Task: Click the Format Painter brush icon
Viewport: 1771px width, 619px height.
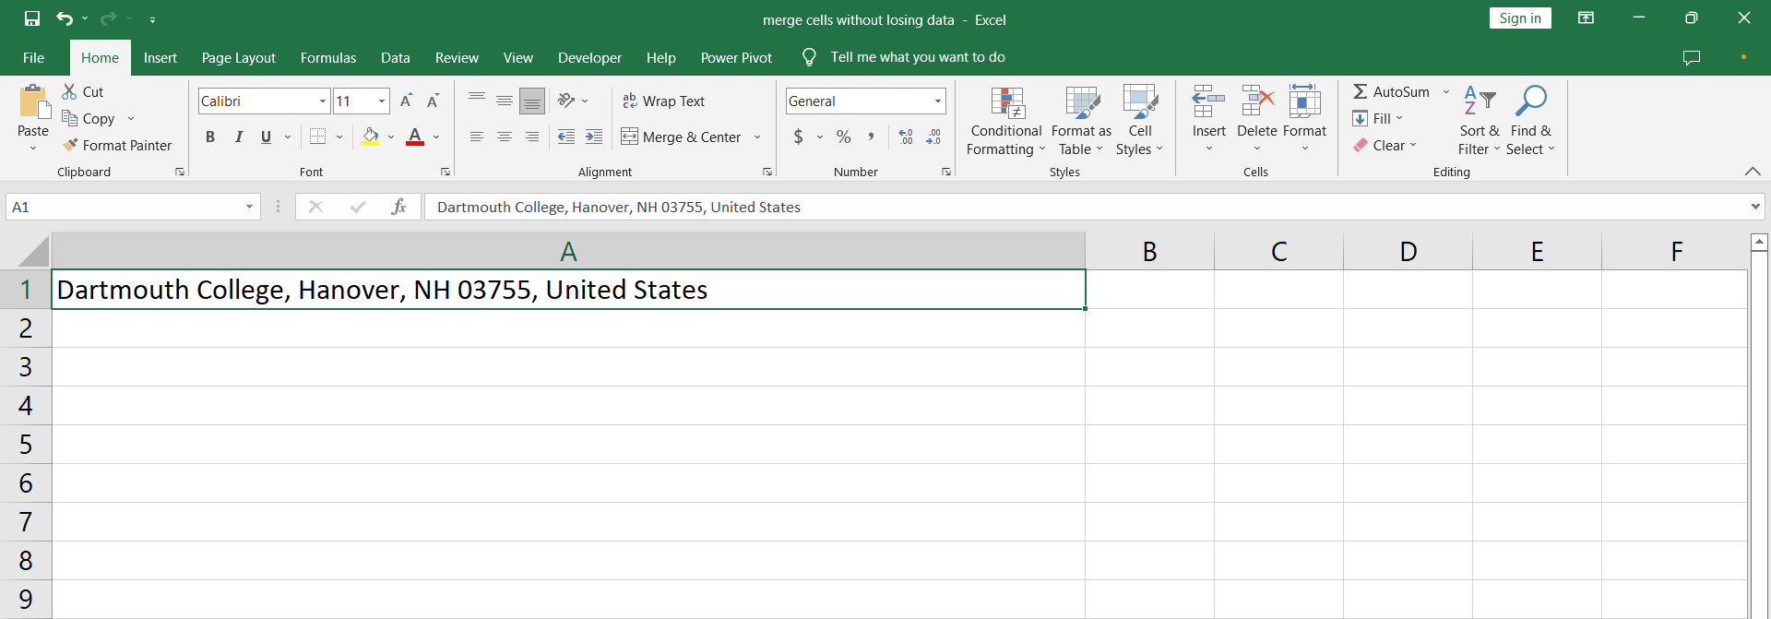Action: tap(70, 145)
